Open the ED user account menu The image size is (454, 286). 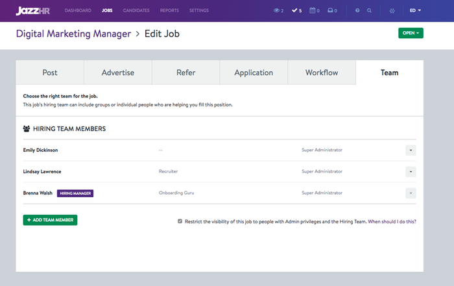[x=415, y=11]
